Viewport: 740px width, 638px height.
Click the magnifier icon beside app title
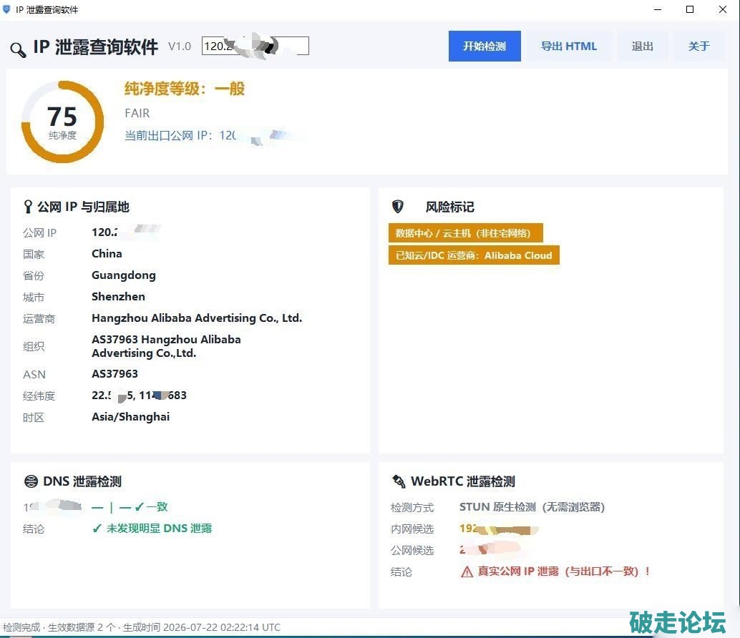18,49
